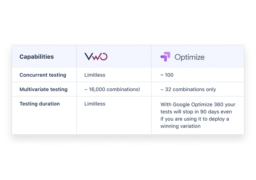
Task: Select the Multivariate testing row label
Action: (43, 89)
